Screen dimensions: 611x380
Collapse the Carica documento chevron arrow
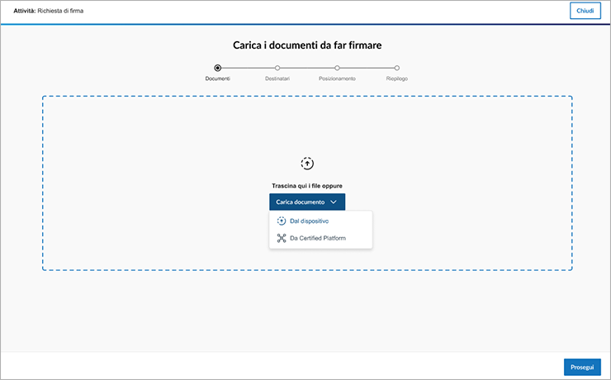pyautogui.click(x=334, y=202)
